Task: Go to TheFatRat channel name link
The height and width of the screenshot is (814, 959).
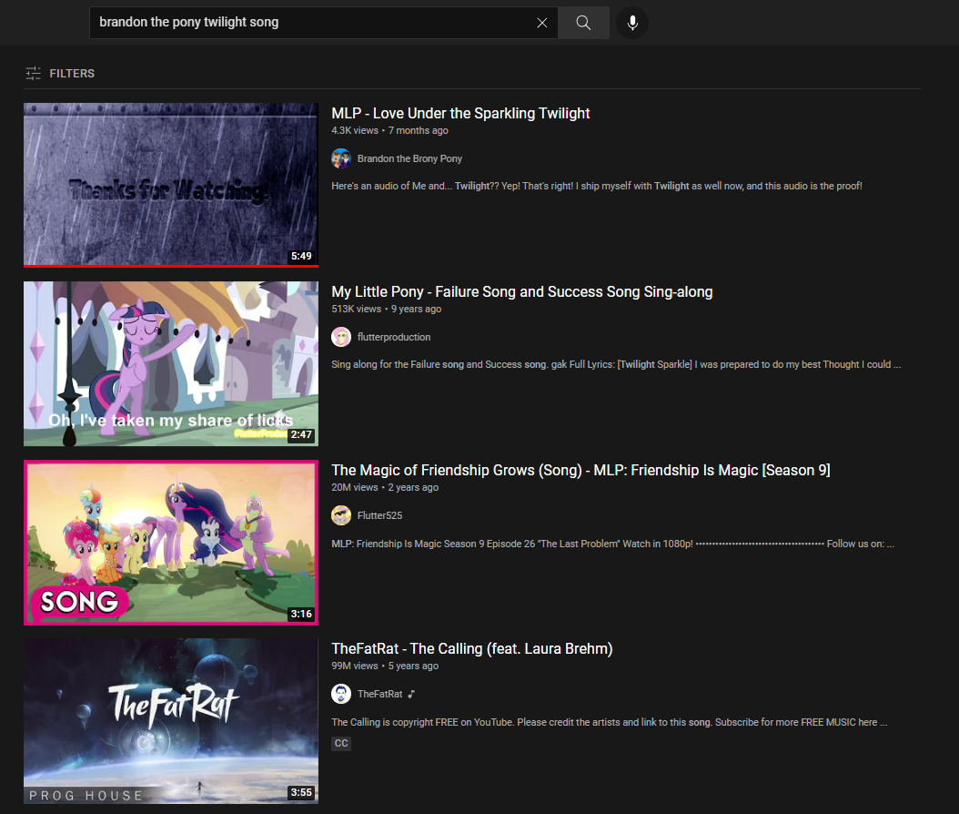Action: pyautogui.click(x=379, y=694)
